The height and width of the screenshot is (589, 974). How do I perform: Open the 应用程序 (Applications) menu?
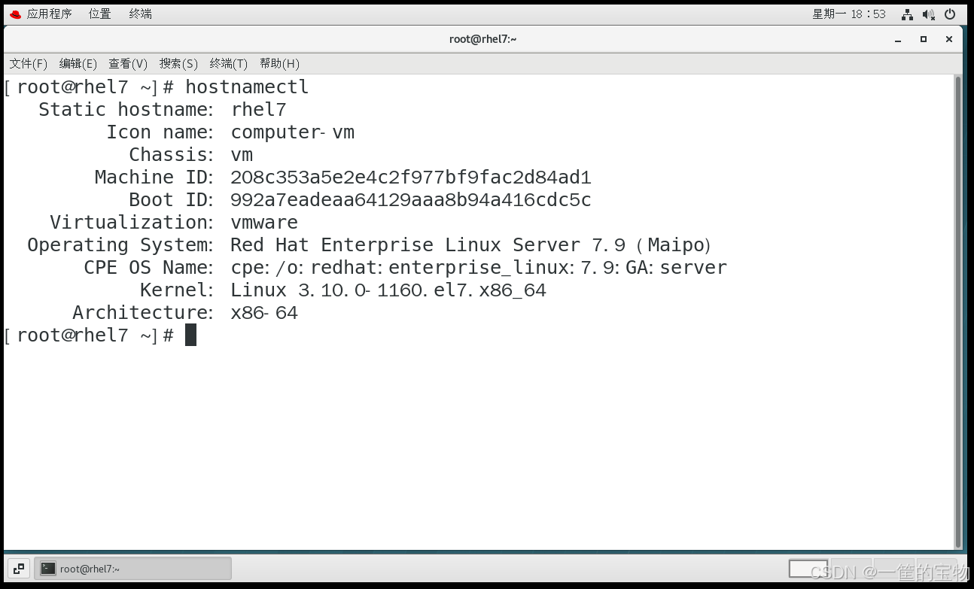tap(49, 14)
